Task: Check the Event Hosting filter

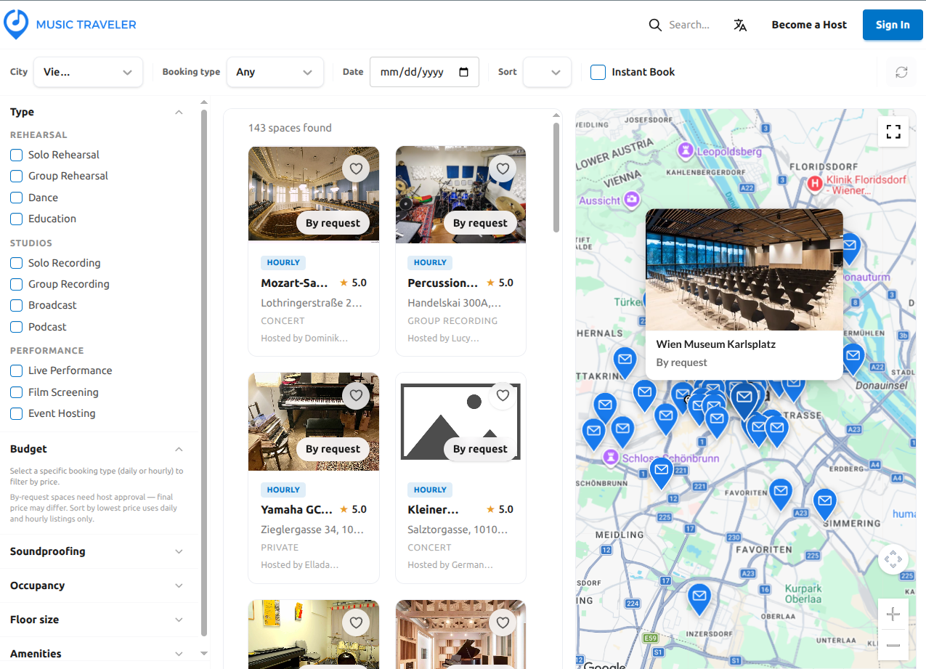Action: pyautogui.click(x=16, y=413)
